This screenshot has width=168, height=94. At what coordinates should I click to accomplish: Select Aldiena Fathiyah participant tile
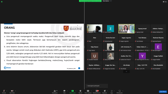[158, 29]
